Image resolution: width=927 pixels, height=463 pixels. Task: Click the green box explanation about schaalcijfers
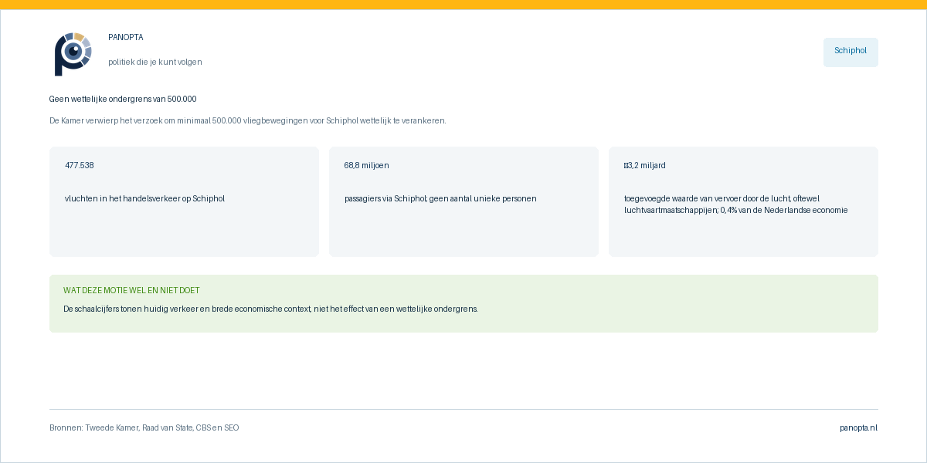pyautogui.click(x=270, y=309)
